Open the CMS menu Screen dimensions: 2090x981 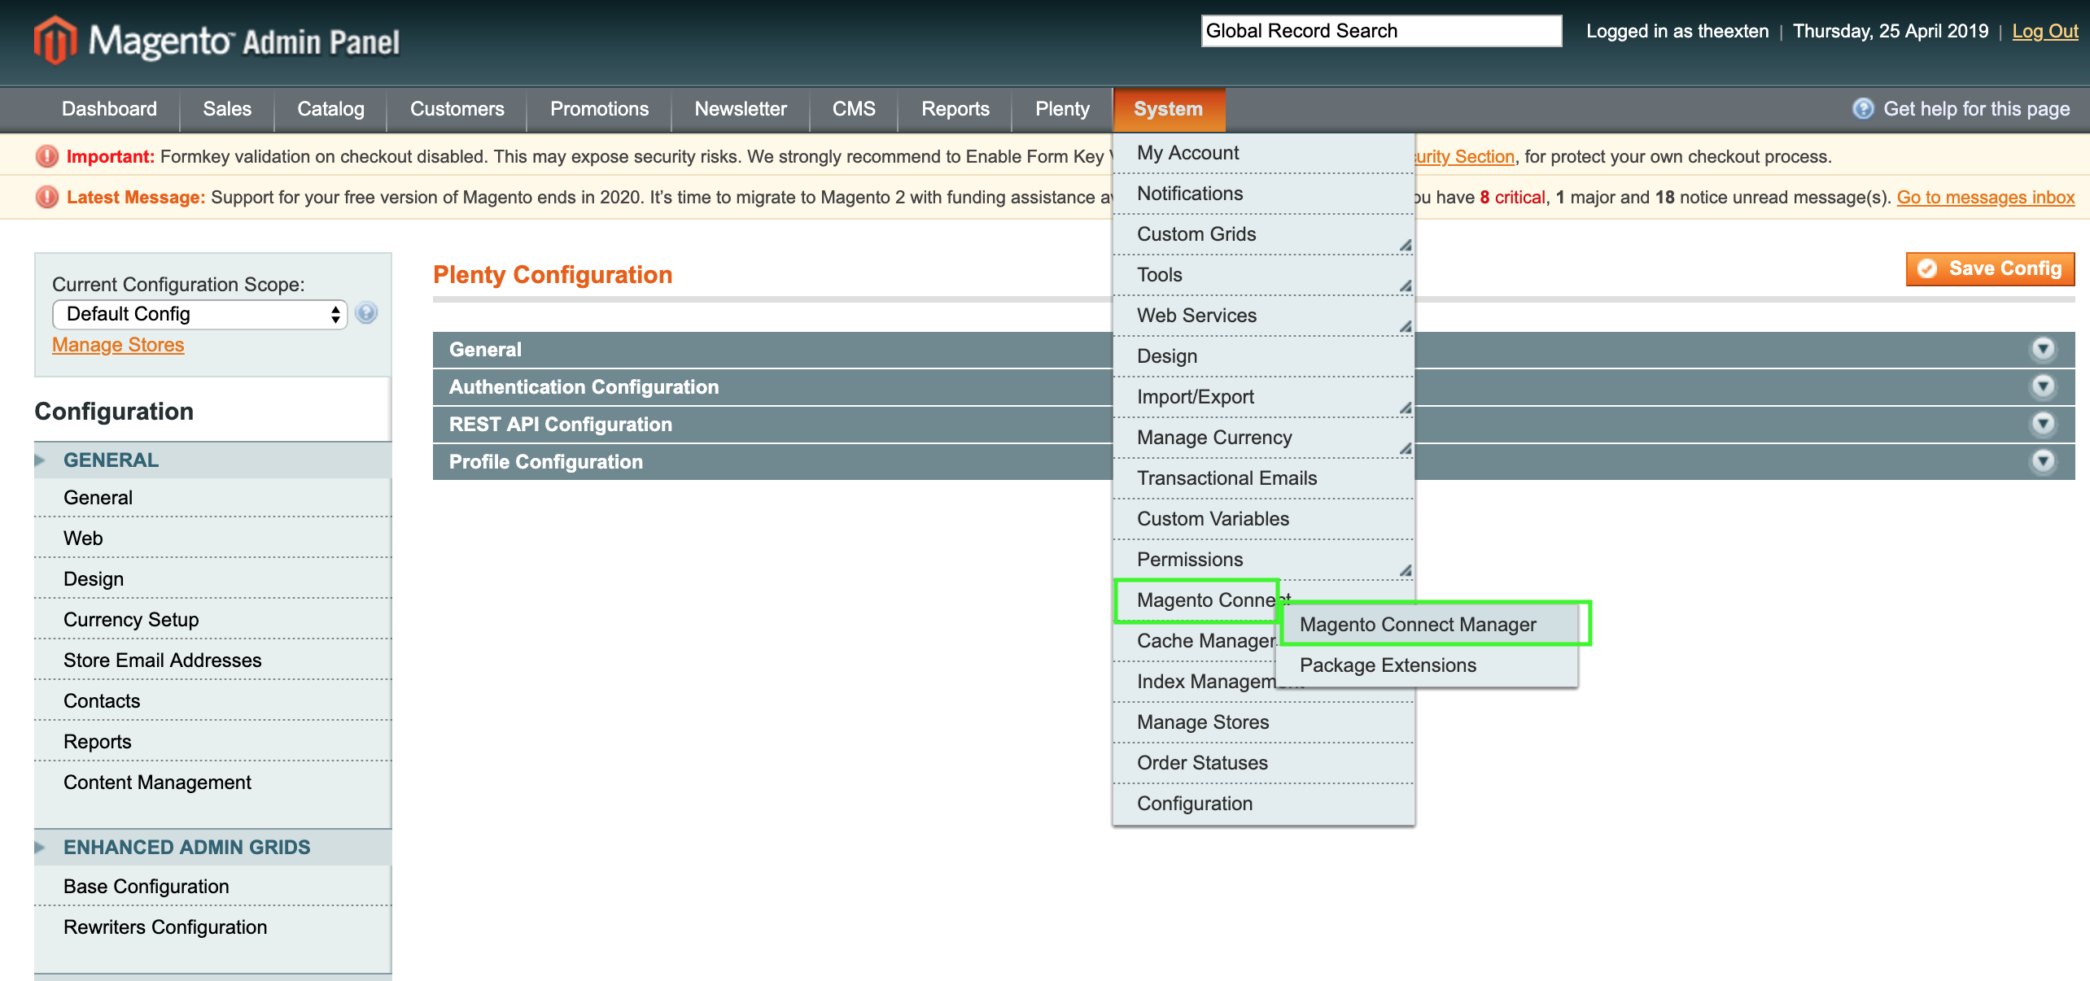[854, 109]
